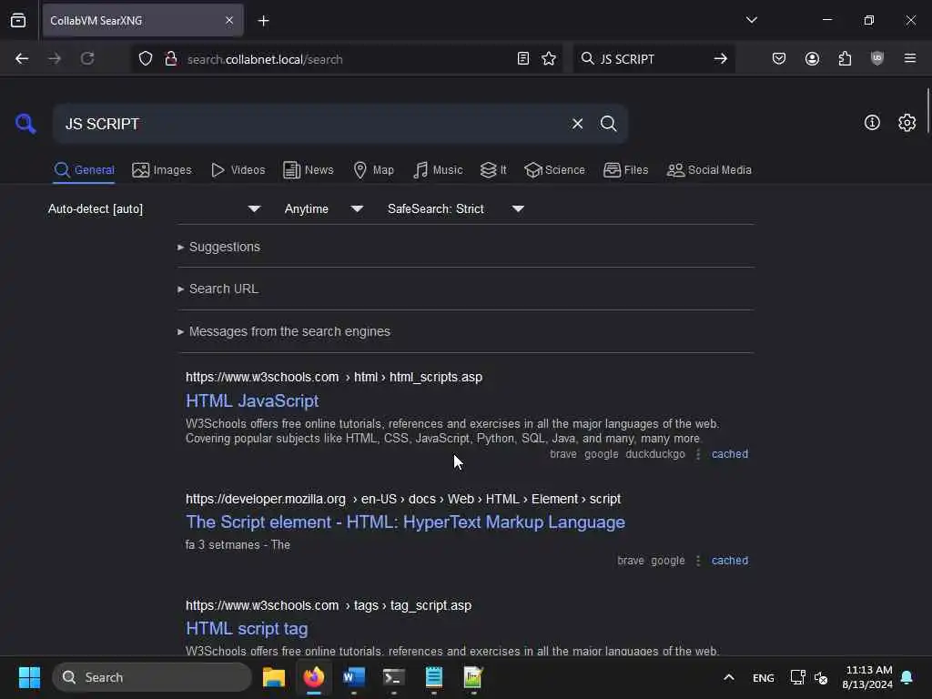This screenshot has width=932, height=699.
Task: Open tracking protection shield icon
Action: point(146,59)
